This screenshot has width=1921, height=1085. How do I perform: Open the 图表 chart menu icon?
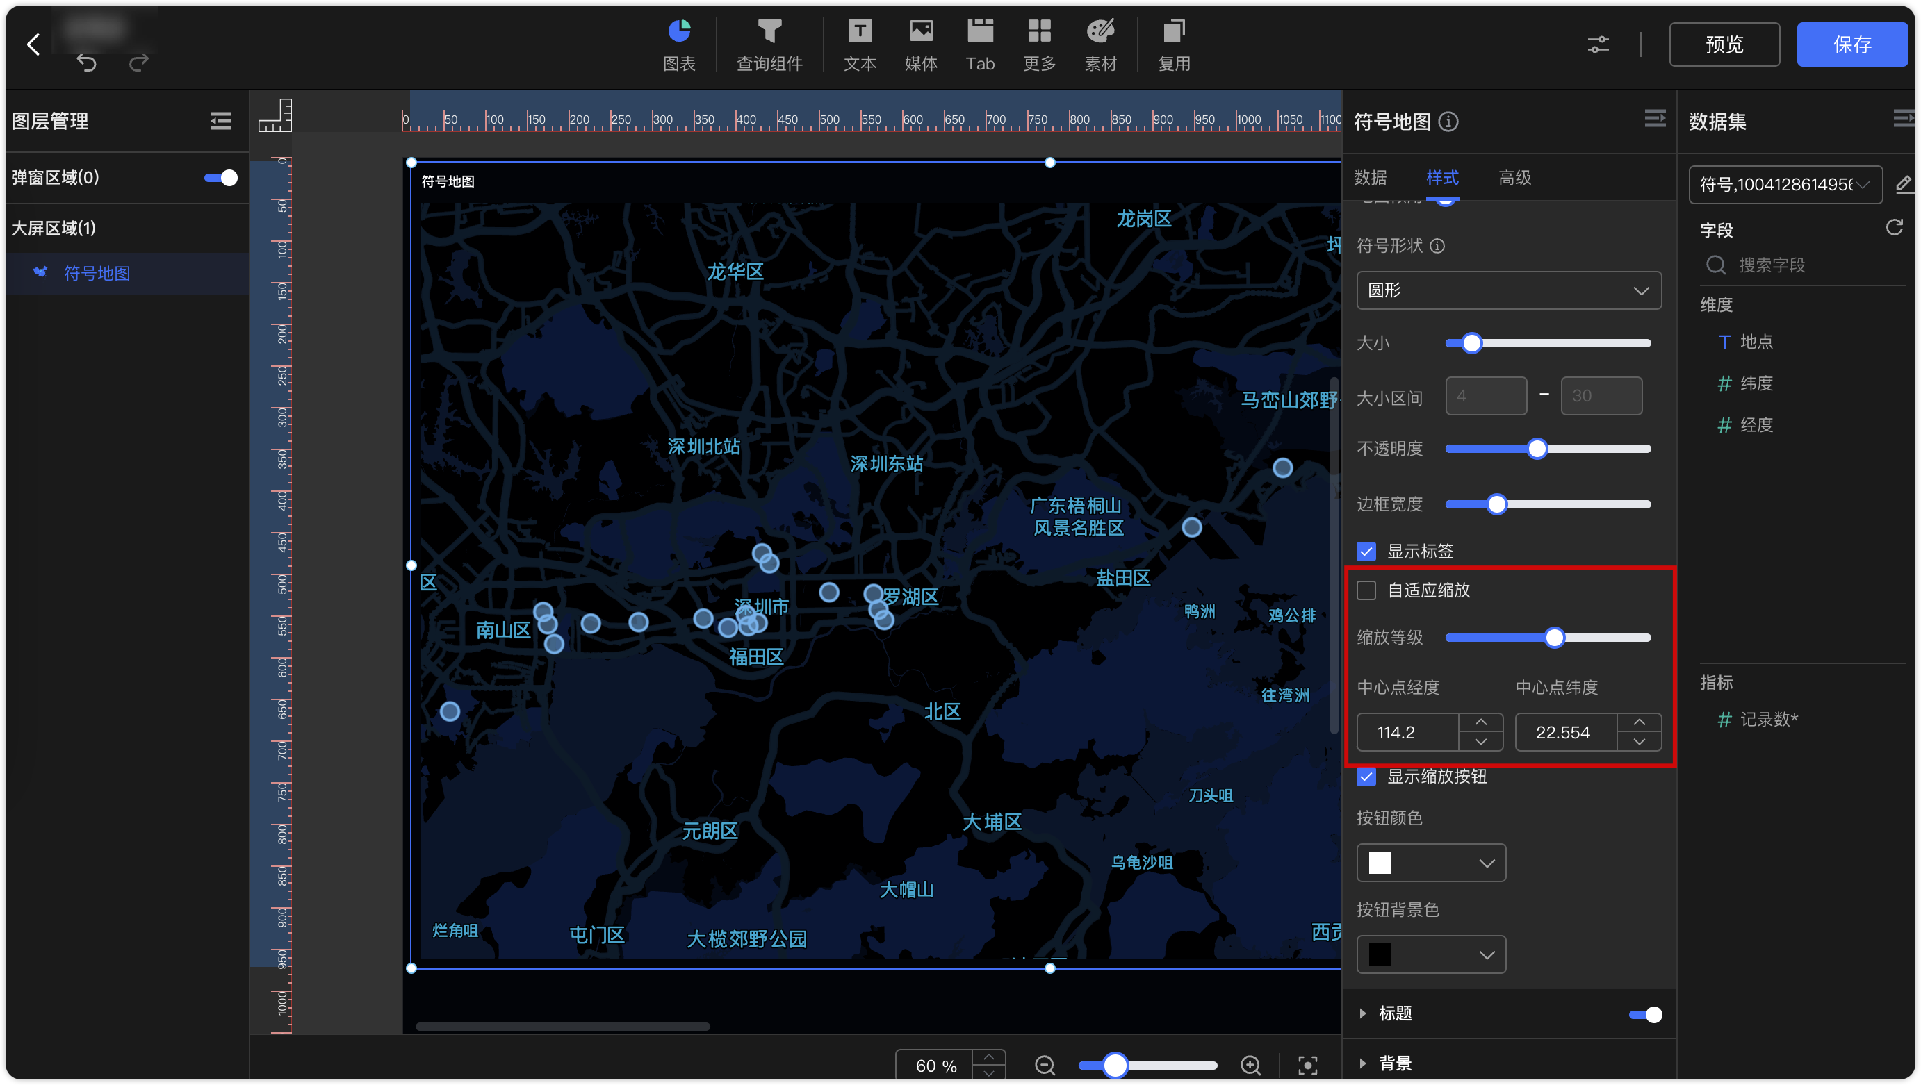678,31
